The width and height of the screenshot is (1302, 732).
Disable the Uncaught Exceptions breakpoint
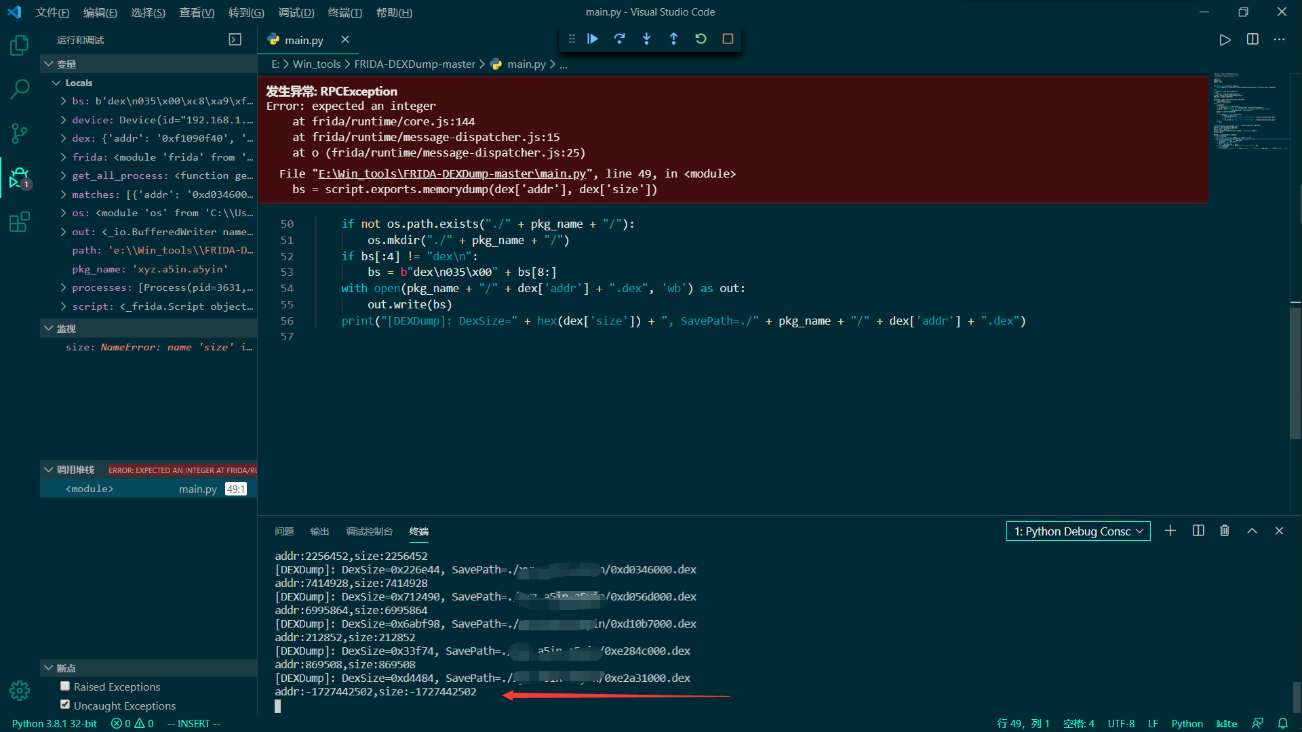pyautogui.click(x=64, y=704)
